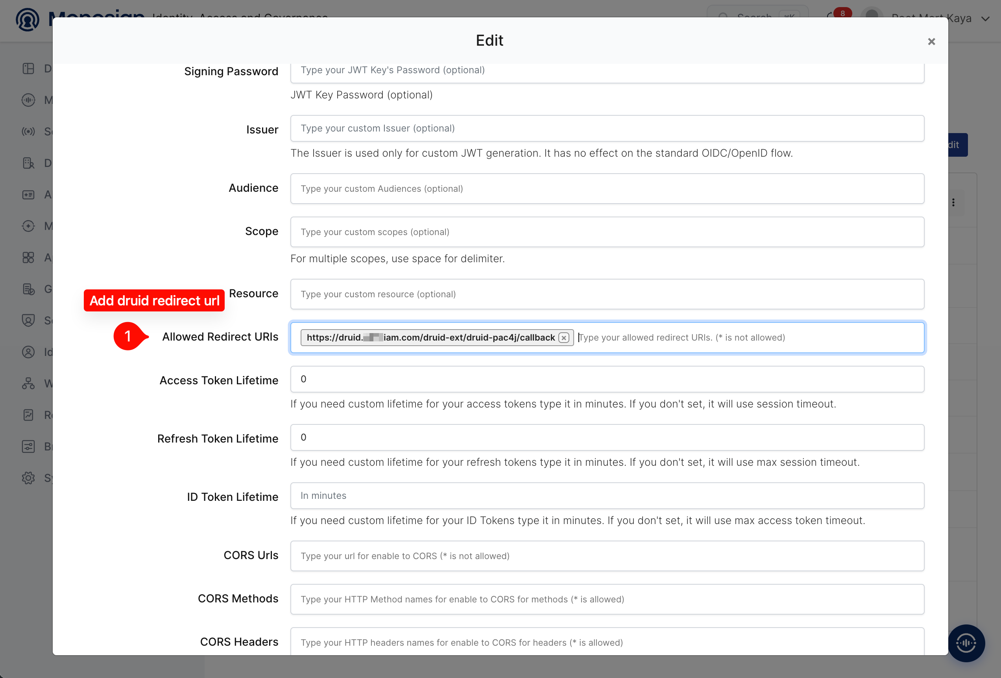Click the CORS Headers input
Image resolution: width=1001 pixels, height=678 pixels.
607,642
